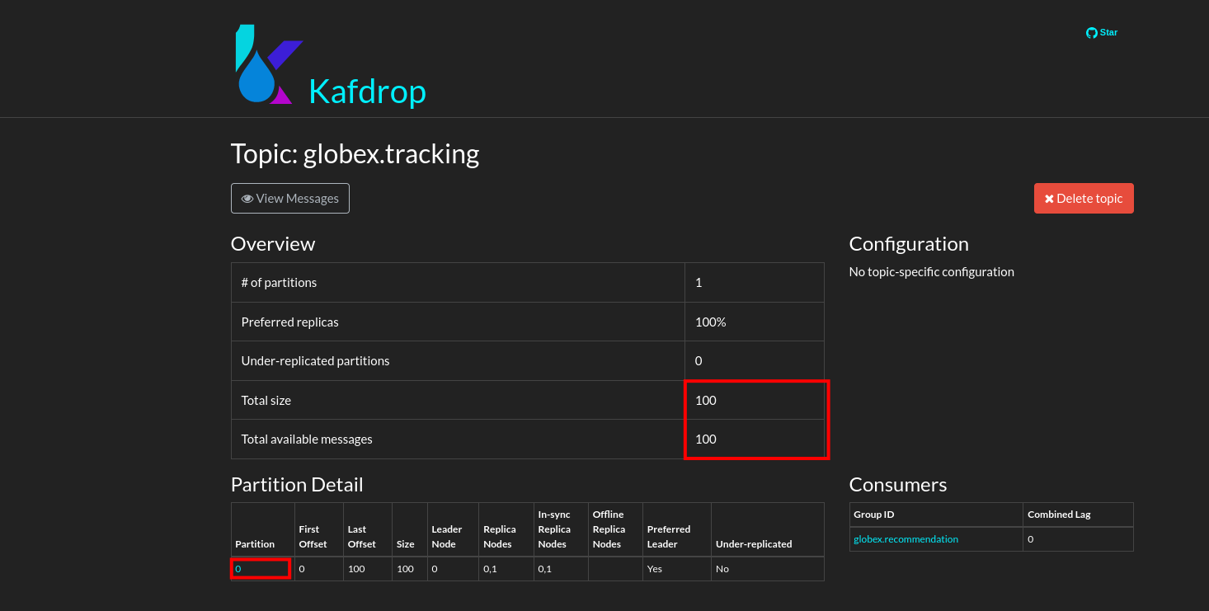Select the 100% preferred replicas value
The height and width of the screenshot is (611, 1209).
point(711,322)
